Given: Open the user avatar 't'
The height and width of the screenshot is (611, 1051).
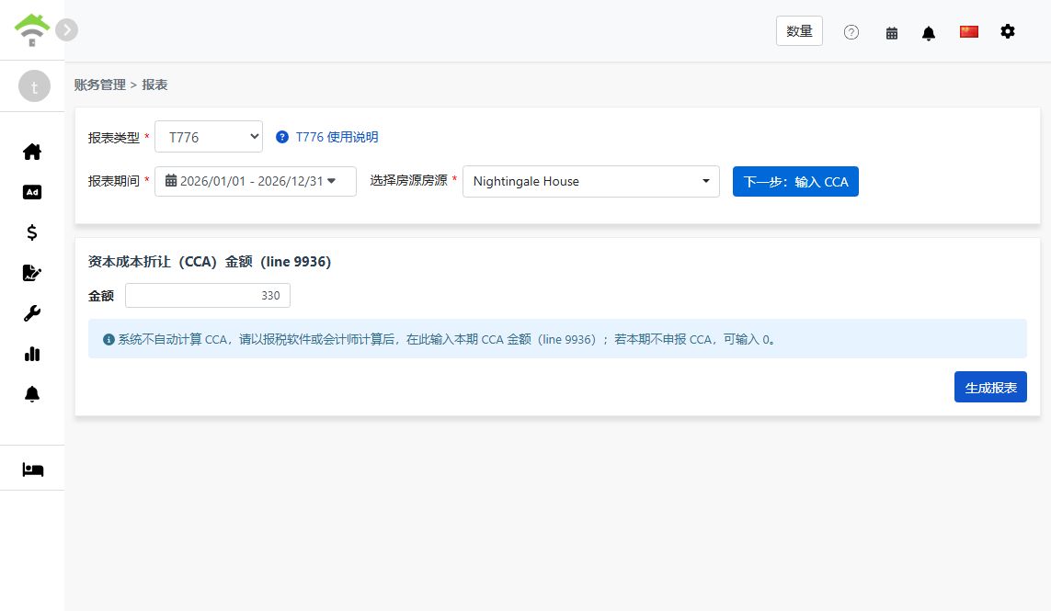Looking at the screenshot, I should (x=34, y=86).
